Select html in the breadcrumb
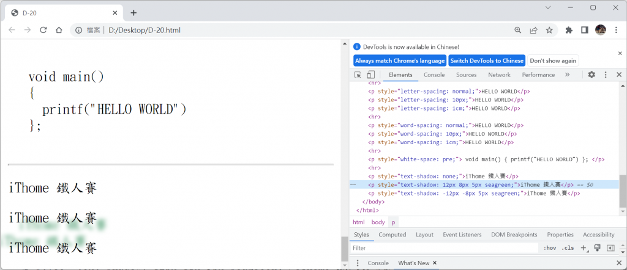This screenshot has width=627, height=270. 358,222
